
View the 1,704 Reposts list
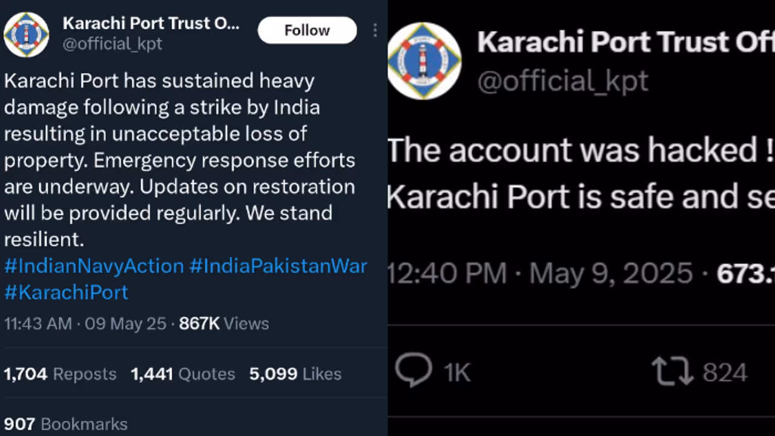[60, 374]
